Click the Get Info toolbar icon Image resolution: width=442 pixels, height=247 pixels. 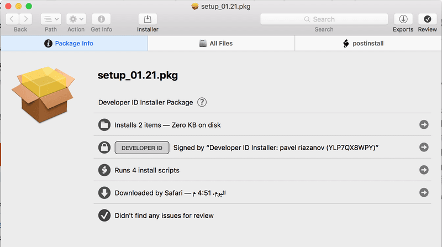pos(101,19)
